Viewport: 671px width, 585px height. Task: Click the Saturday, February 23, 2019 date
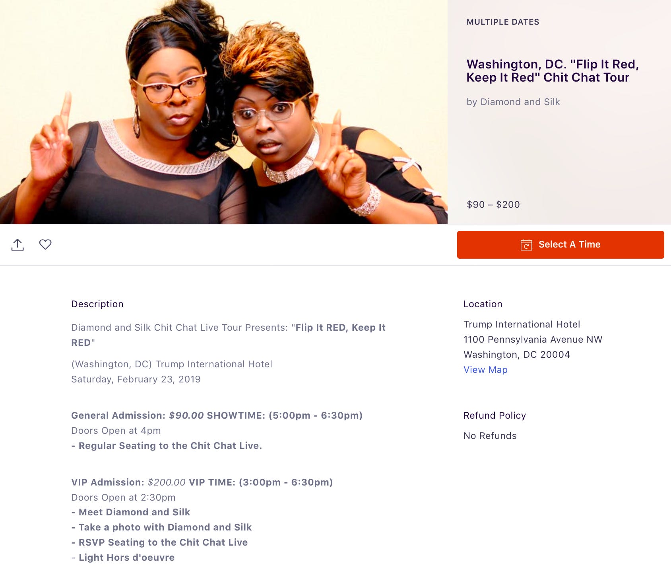136,379
